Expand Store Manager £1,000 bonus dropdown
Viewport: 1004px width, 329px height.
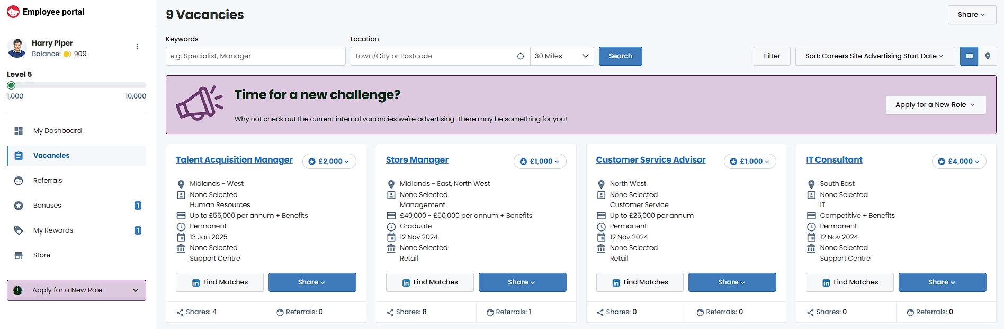point(540,162)
